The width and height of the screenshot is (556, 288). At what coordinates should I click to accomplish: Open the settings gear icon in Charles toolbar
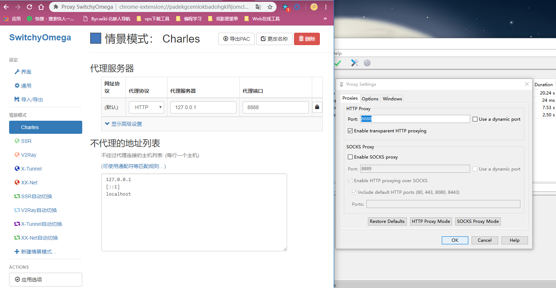click(367, 63)
